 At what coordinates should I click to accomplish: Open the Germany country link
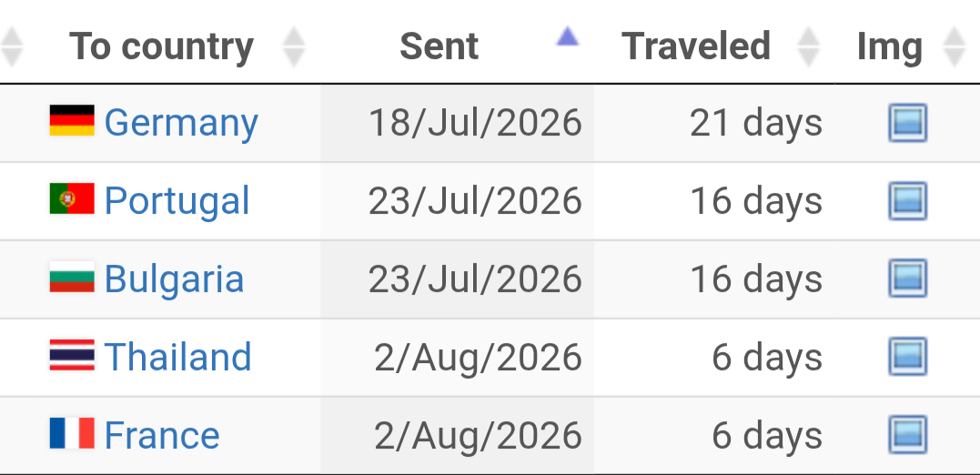coord(181,123)
